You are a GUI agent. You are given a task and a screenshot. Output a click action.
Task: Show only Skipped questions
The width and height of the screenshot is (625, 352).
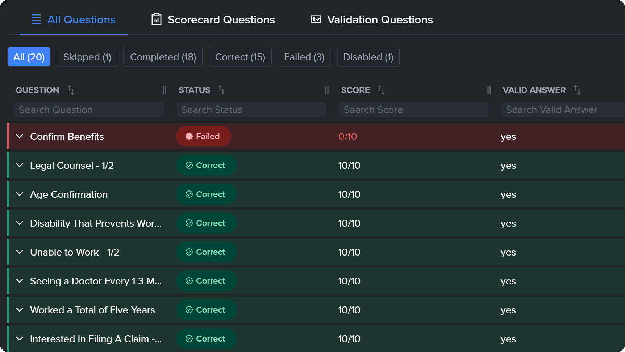[x=87, y=57]
